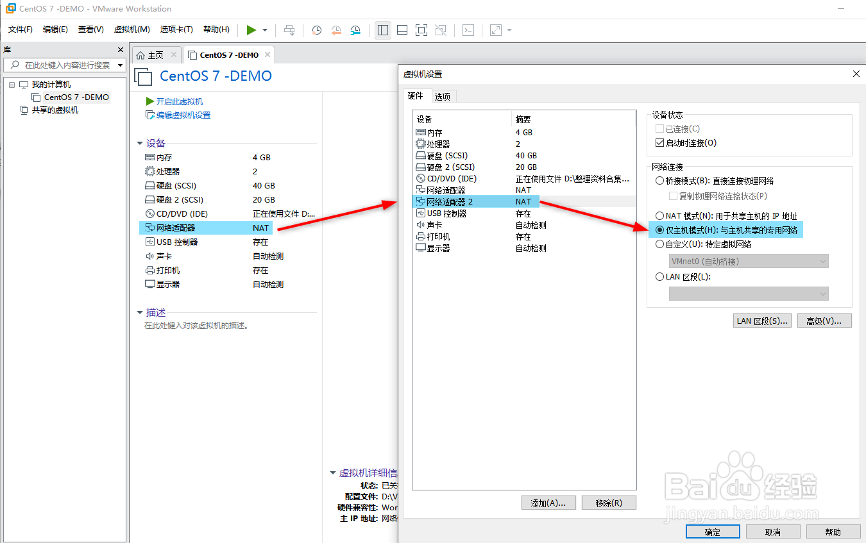The width and height of the screenshot is (866, 543).
Task: Toggle the library sidebar view icon
Action: tap(383, 30)
